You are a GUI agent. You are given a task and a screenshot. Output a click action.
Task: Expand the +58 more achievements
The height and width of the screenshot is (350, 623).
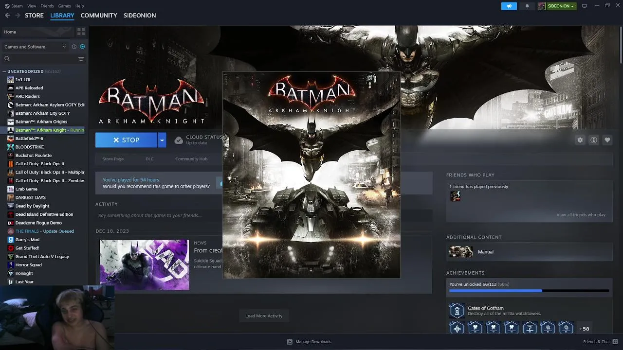584,329
